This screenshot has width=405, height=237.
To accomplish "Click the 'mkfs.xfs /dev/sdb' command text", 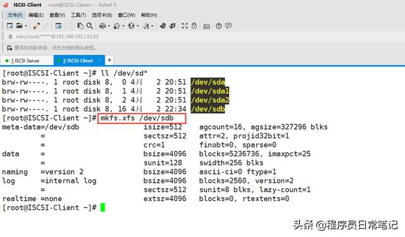I will pyautogui.click(x=137, y=118).
